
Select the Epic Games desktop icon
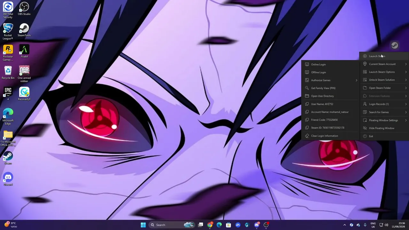(x=8, y=94)
